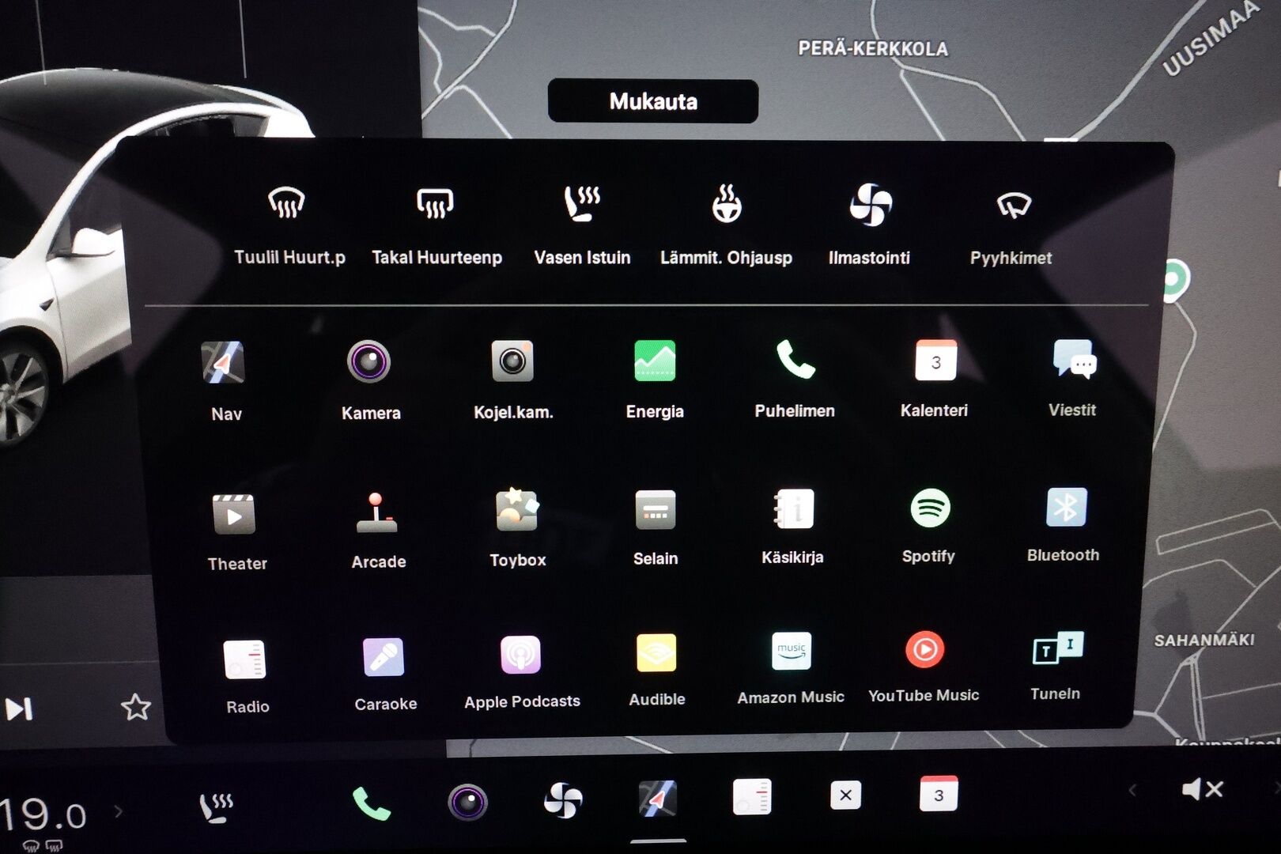Launch YouTube Music
This screenshot has width=1281, height=854.
click(925, 649)
